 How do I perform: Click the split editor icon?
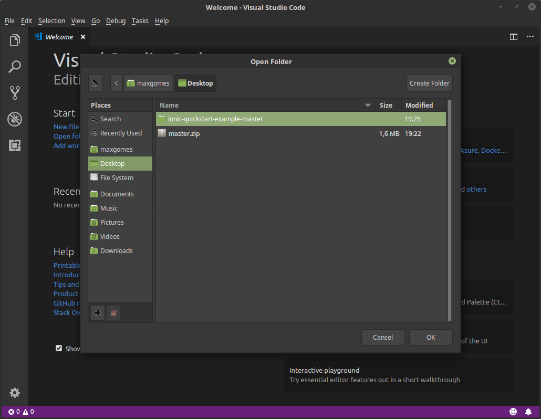[x=513, y=37]
